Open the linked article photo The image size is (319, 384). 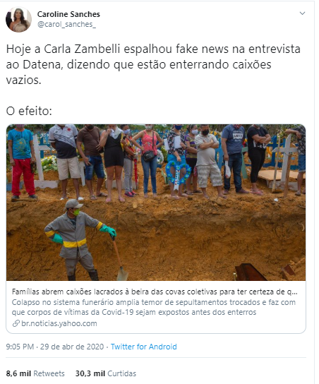click(x=156, y=203)
